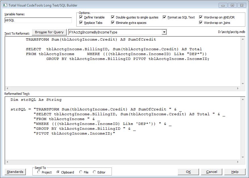Screen dimensions: 249x178
Task: Select the Project send-to radio button
Action: [x=39, y=172]
